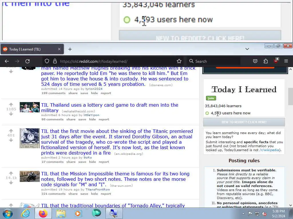Close the Today I Learned tab

pyautogui.click(x=59, y=49)
